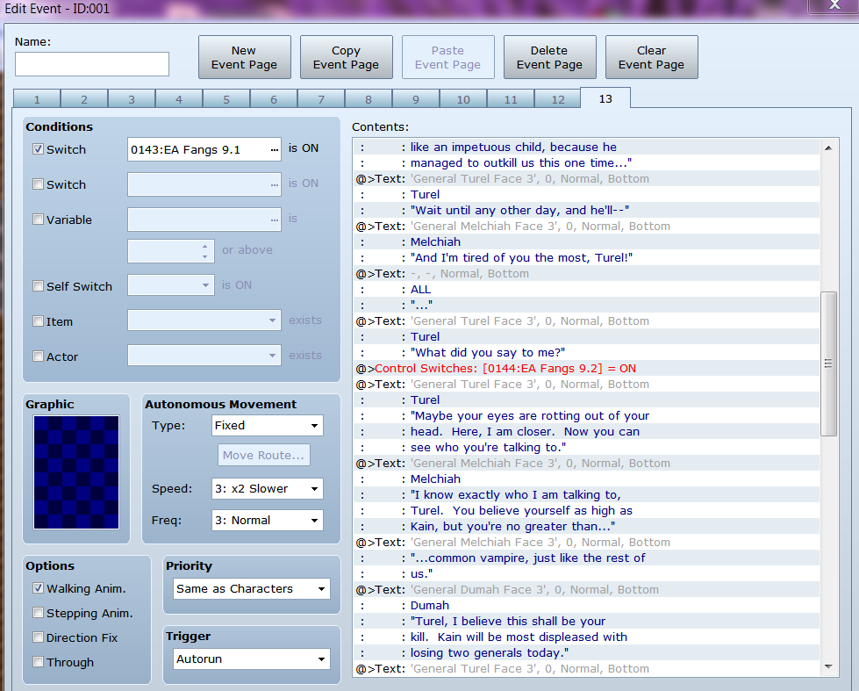Enable the Item condition checkbox

point(38,321)
